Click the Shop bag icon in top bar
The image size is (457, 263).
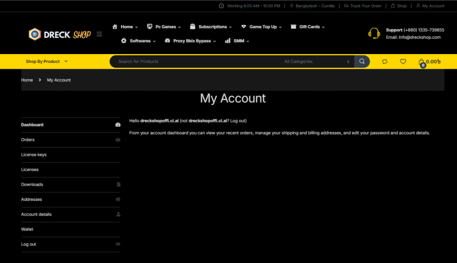tap(393, 6)
